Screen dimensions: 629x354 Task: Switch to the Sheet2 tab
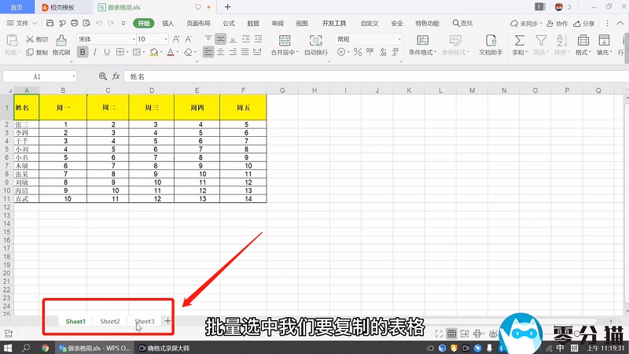(109, 321)
